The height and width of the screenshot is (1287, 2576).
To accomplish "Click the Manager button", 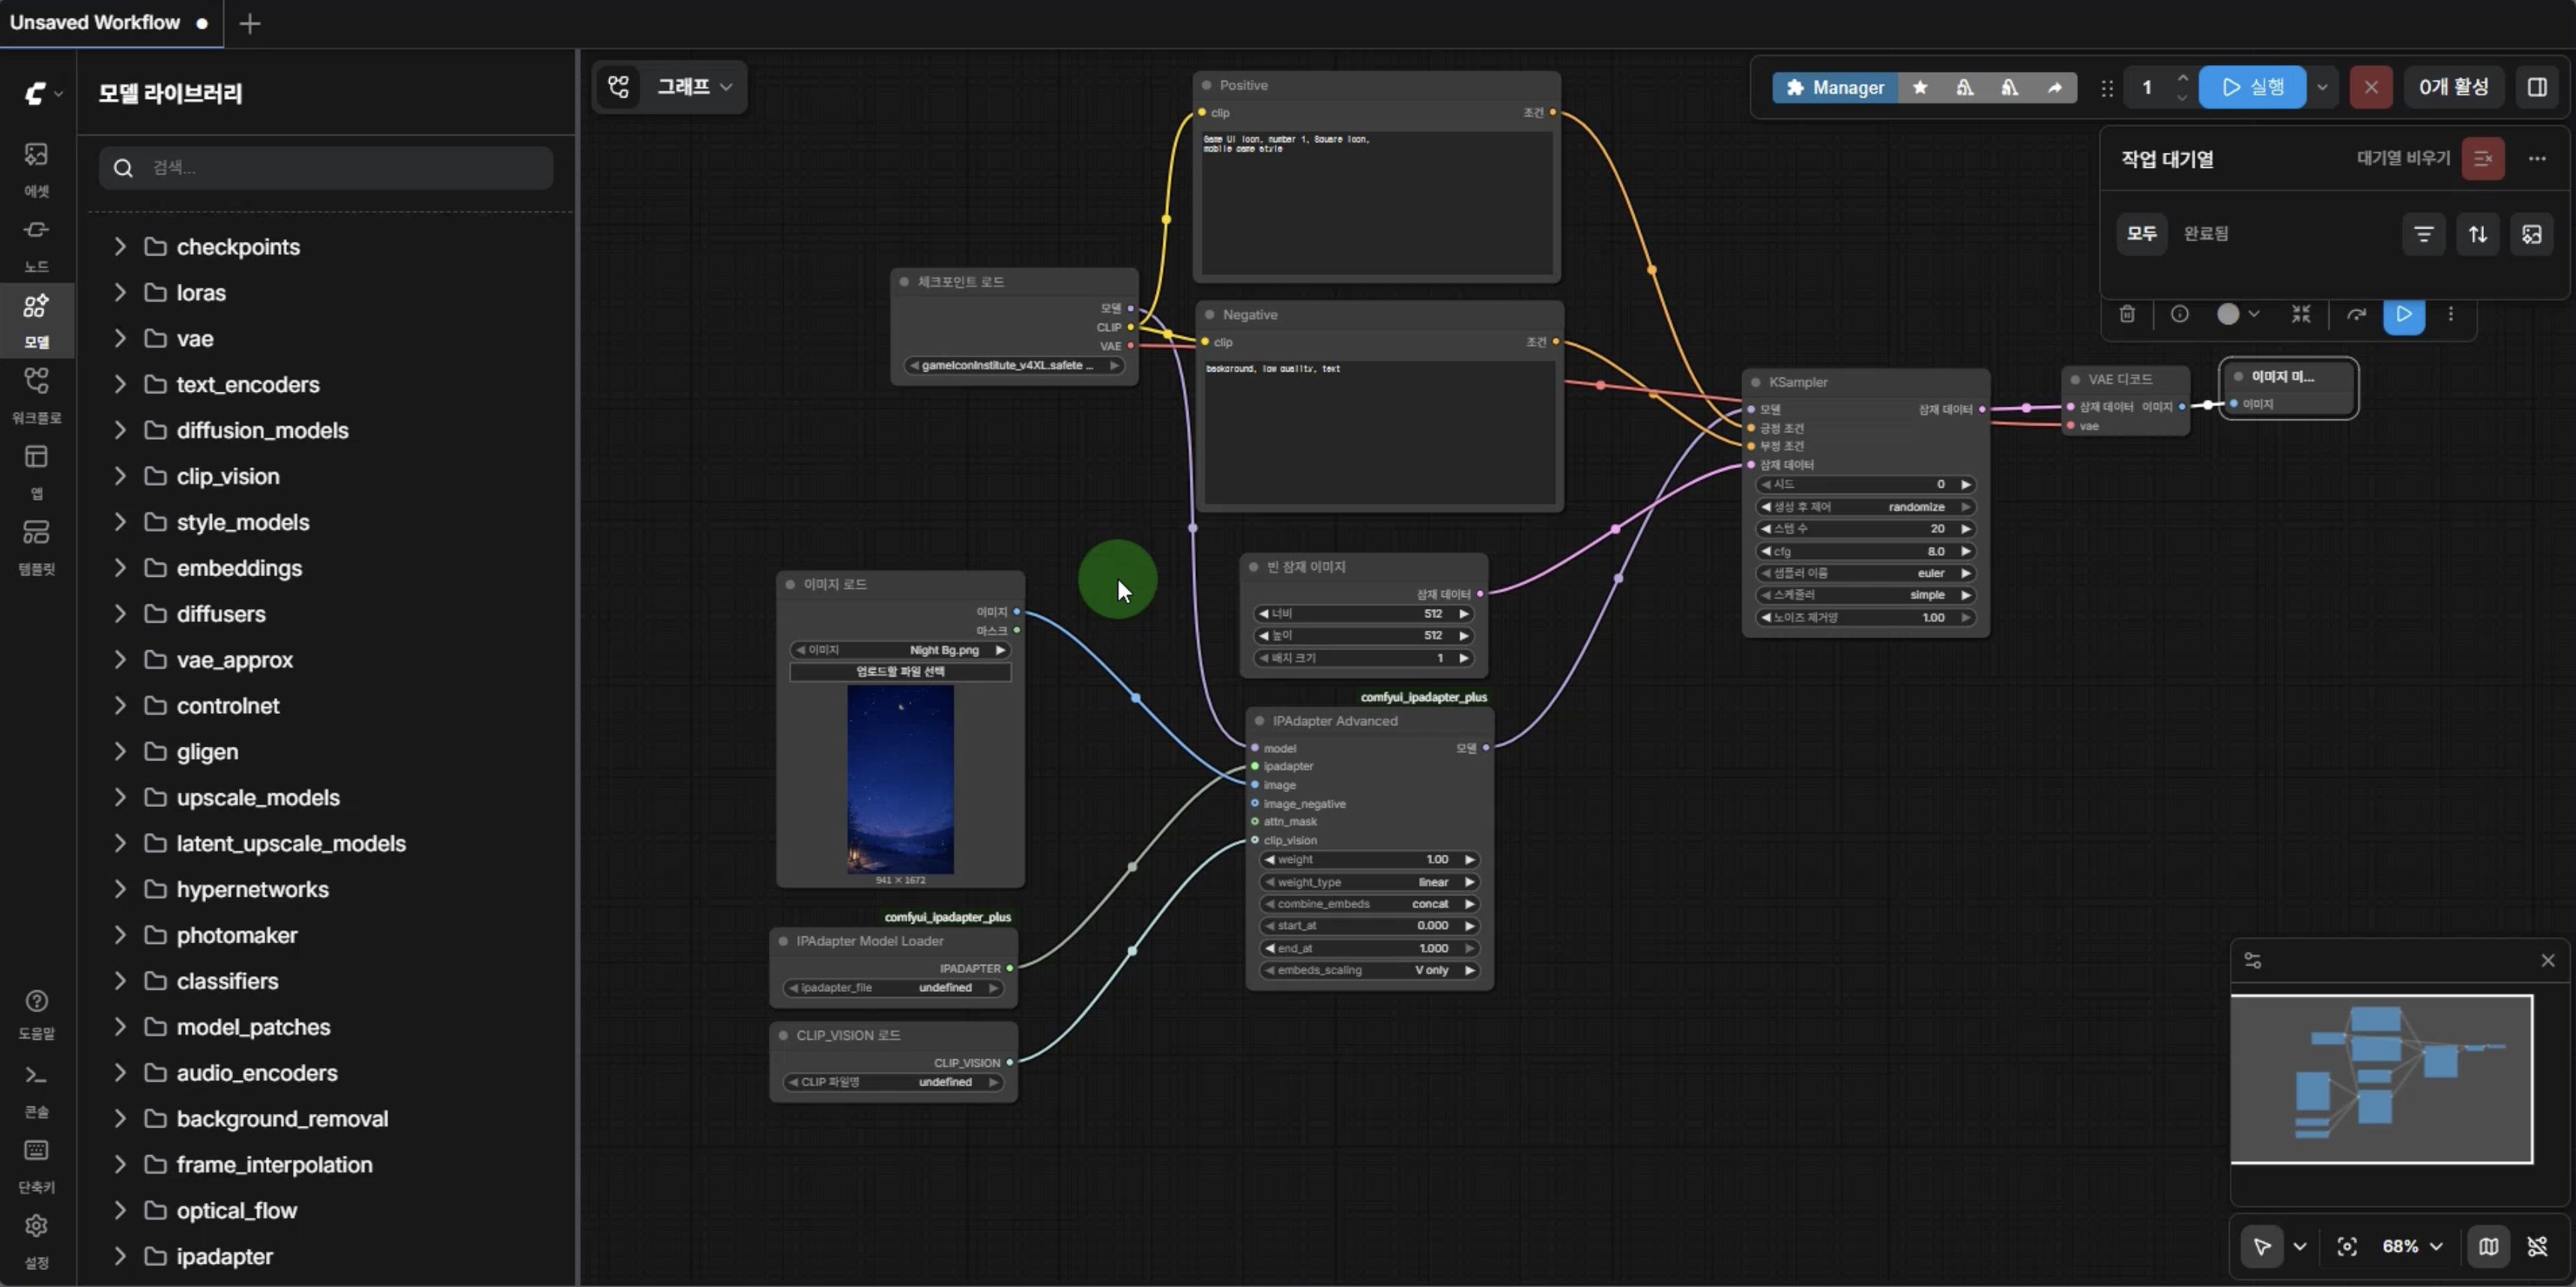I will pyautogui.click(x=1834, y=88).
